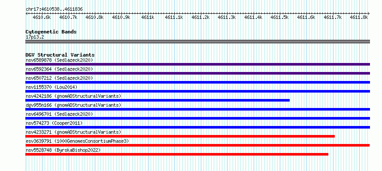Click ruler tick label 4611.6k
The width and height of the screenshot is (382, 171).
pos(306,17)
